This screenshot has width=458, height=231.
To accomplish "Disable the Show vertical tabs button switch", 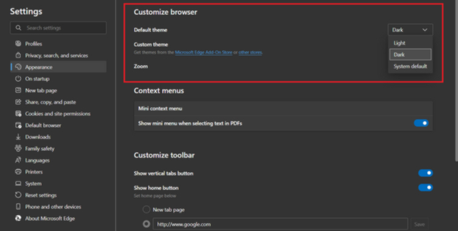I will pyautogui.click(x=425, y=173).
